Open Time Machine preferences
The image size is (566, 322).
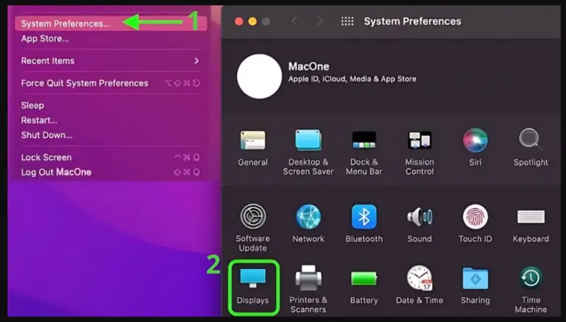(531, 289)
